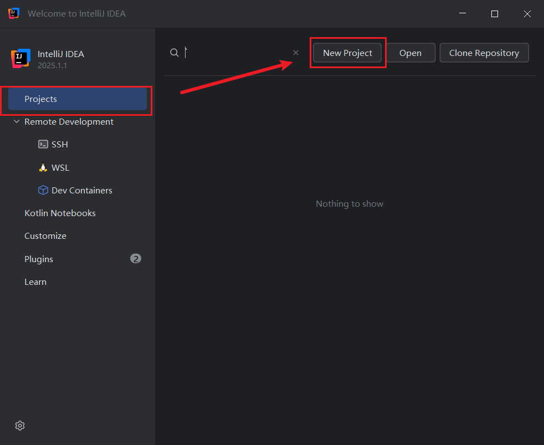Screen dimensions: 544x445
Task: Go to the Plugins tab
Action: 39,259
